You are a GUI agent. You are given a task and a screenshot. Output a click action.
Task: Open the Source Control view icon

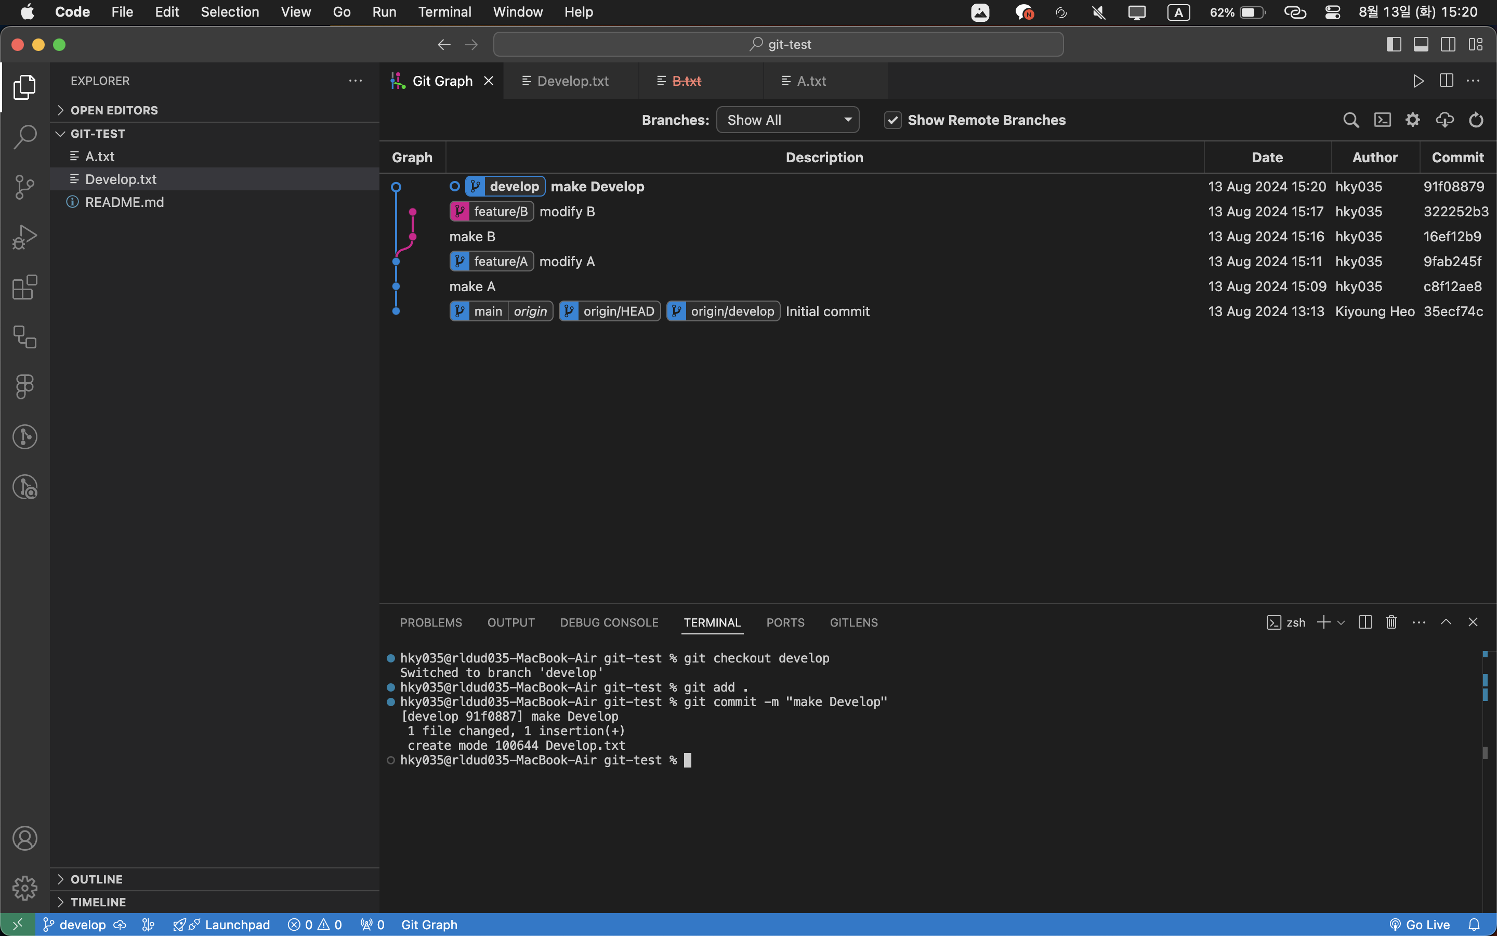click(25, 187)
